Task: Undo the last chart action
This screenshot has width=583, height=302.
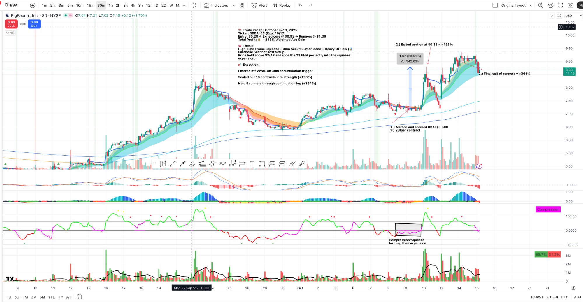Action: [301, 5]
